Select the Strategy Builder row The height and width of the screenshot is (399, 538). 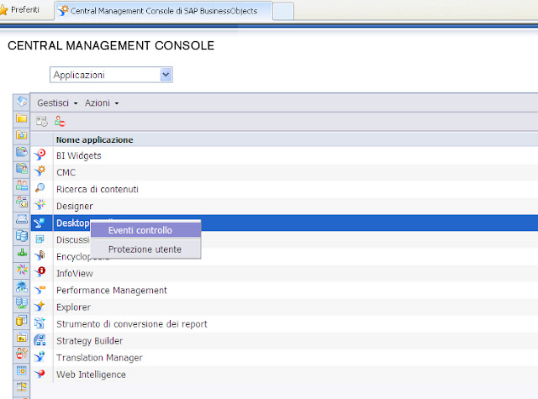coord(284,341)
